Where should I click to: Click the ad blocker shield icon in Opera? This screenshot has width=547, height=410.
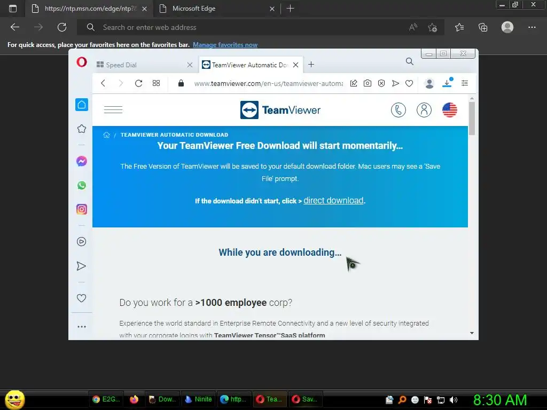381,83
